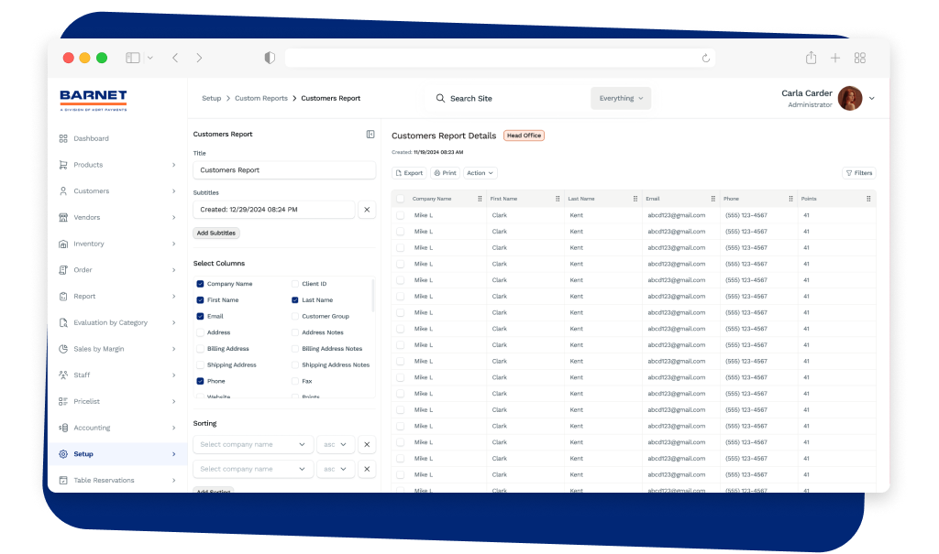Viewport: 939px width, 554px height.
Task: Show the browser tab overview grid
Action: pos(860,58)
